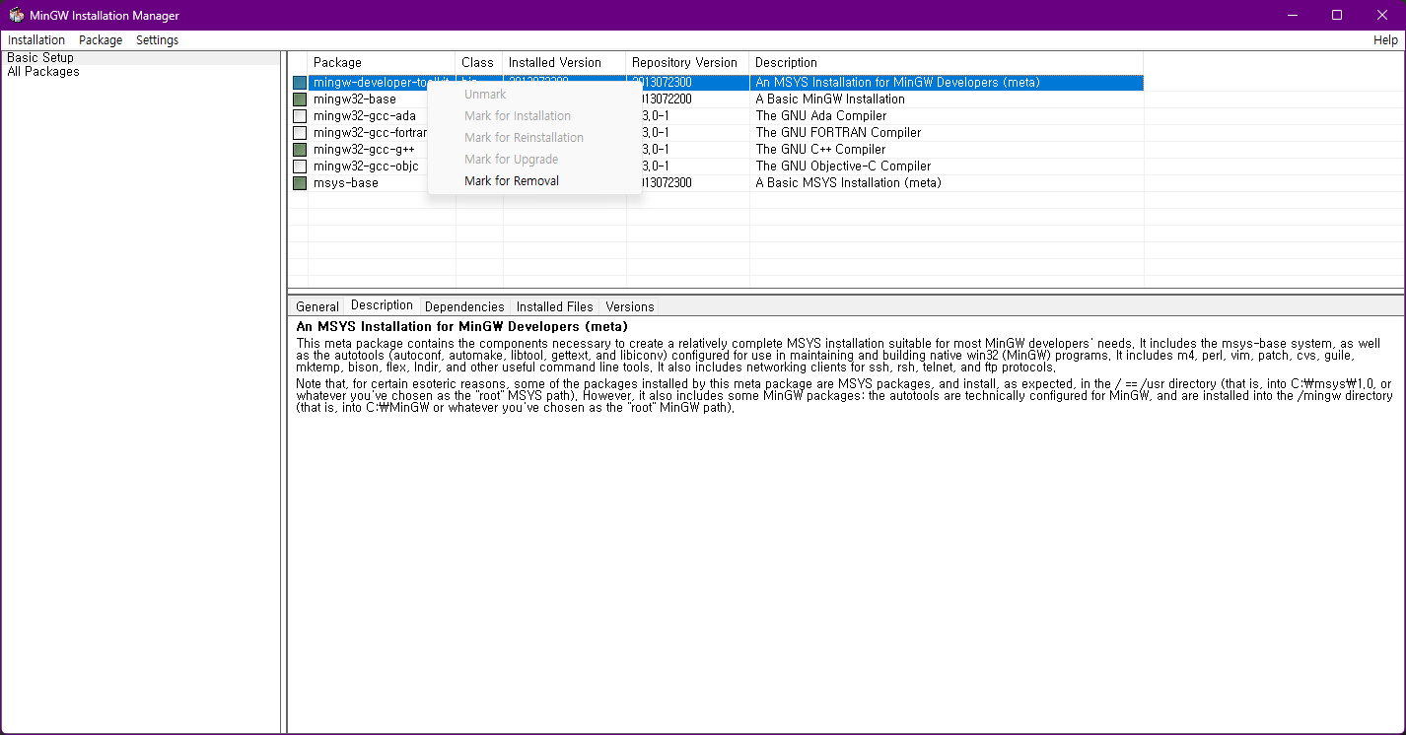This screenshot has height=735, width=1406.
Task: Select the msys-base package name
Action: [x=346, y=183]
